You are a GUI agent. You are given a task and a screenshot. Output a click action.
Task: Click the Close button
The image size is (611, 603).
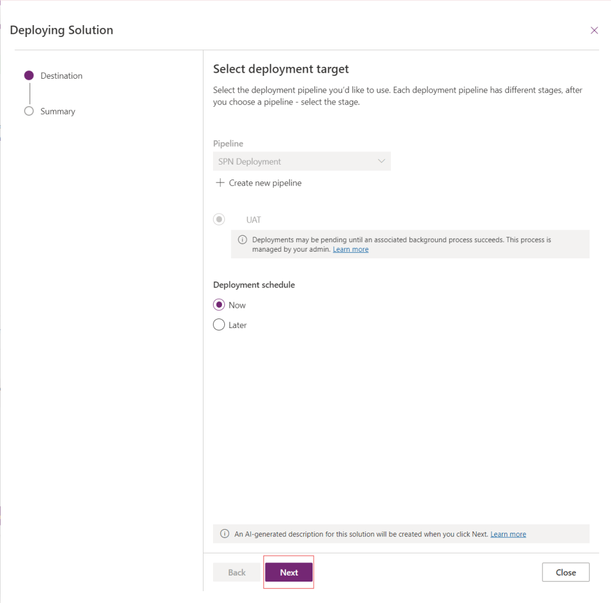tap(565, 571)
